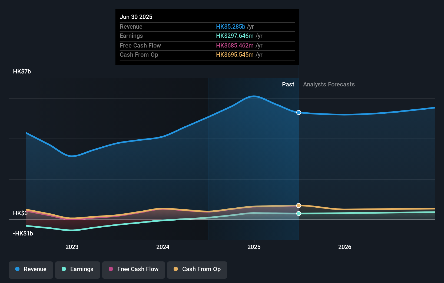
Task: Expand the Past section of the chart
Action: point(288,84)
